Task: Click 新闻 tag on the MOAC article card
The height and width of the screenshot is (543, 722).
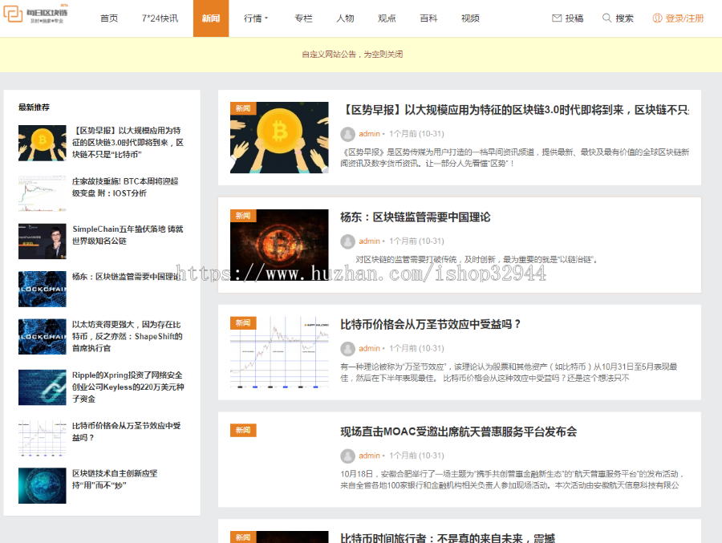Action: 243,430
